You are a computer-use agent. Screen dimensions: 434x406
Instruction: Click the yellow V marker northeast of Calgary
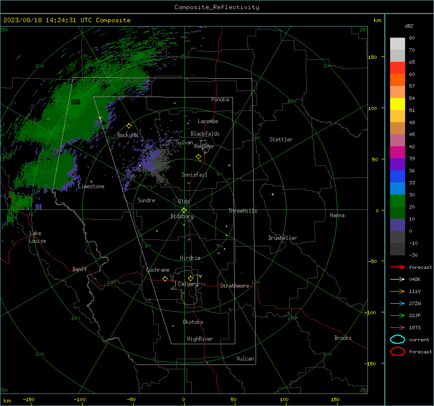pos(200,276)
